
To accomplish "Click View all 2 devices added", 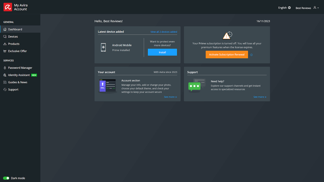I will tap(164, 32).
